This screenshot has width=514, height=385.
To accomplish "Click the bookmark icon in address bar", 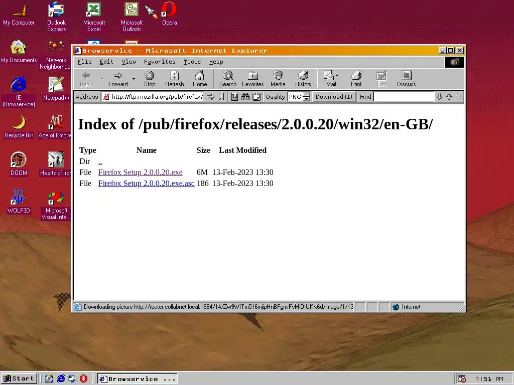I will point(221,97).
